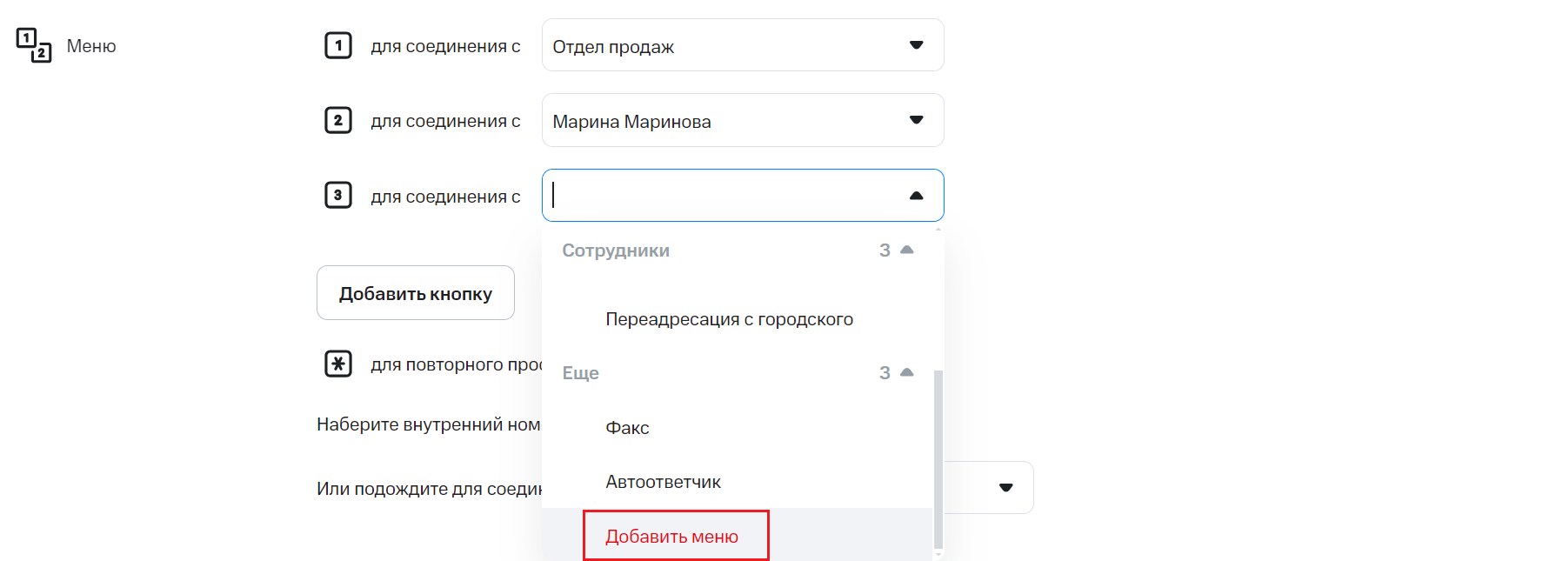Click the keypad button 1 icon

pyautogui.click(x=338, y=45)
